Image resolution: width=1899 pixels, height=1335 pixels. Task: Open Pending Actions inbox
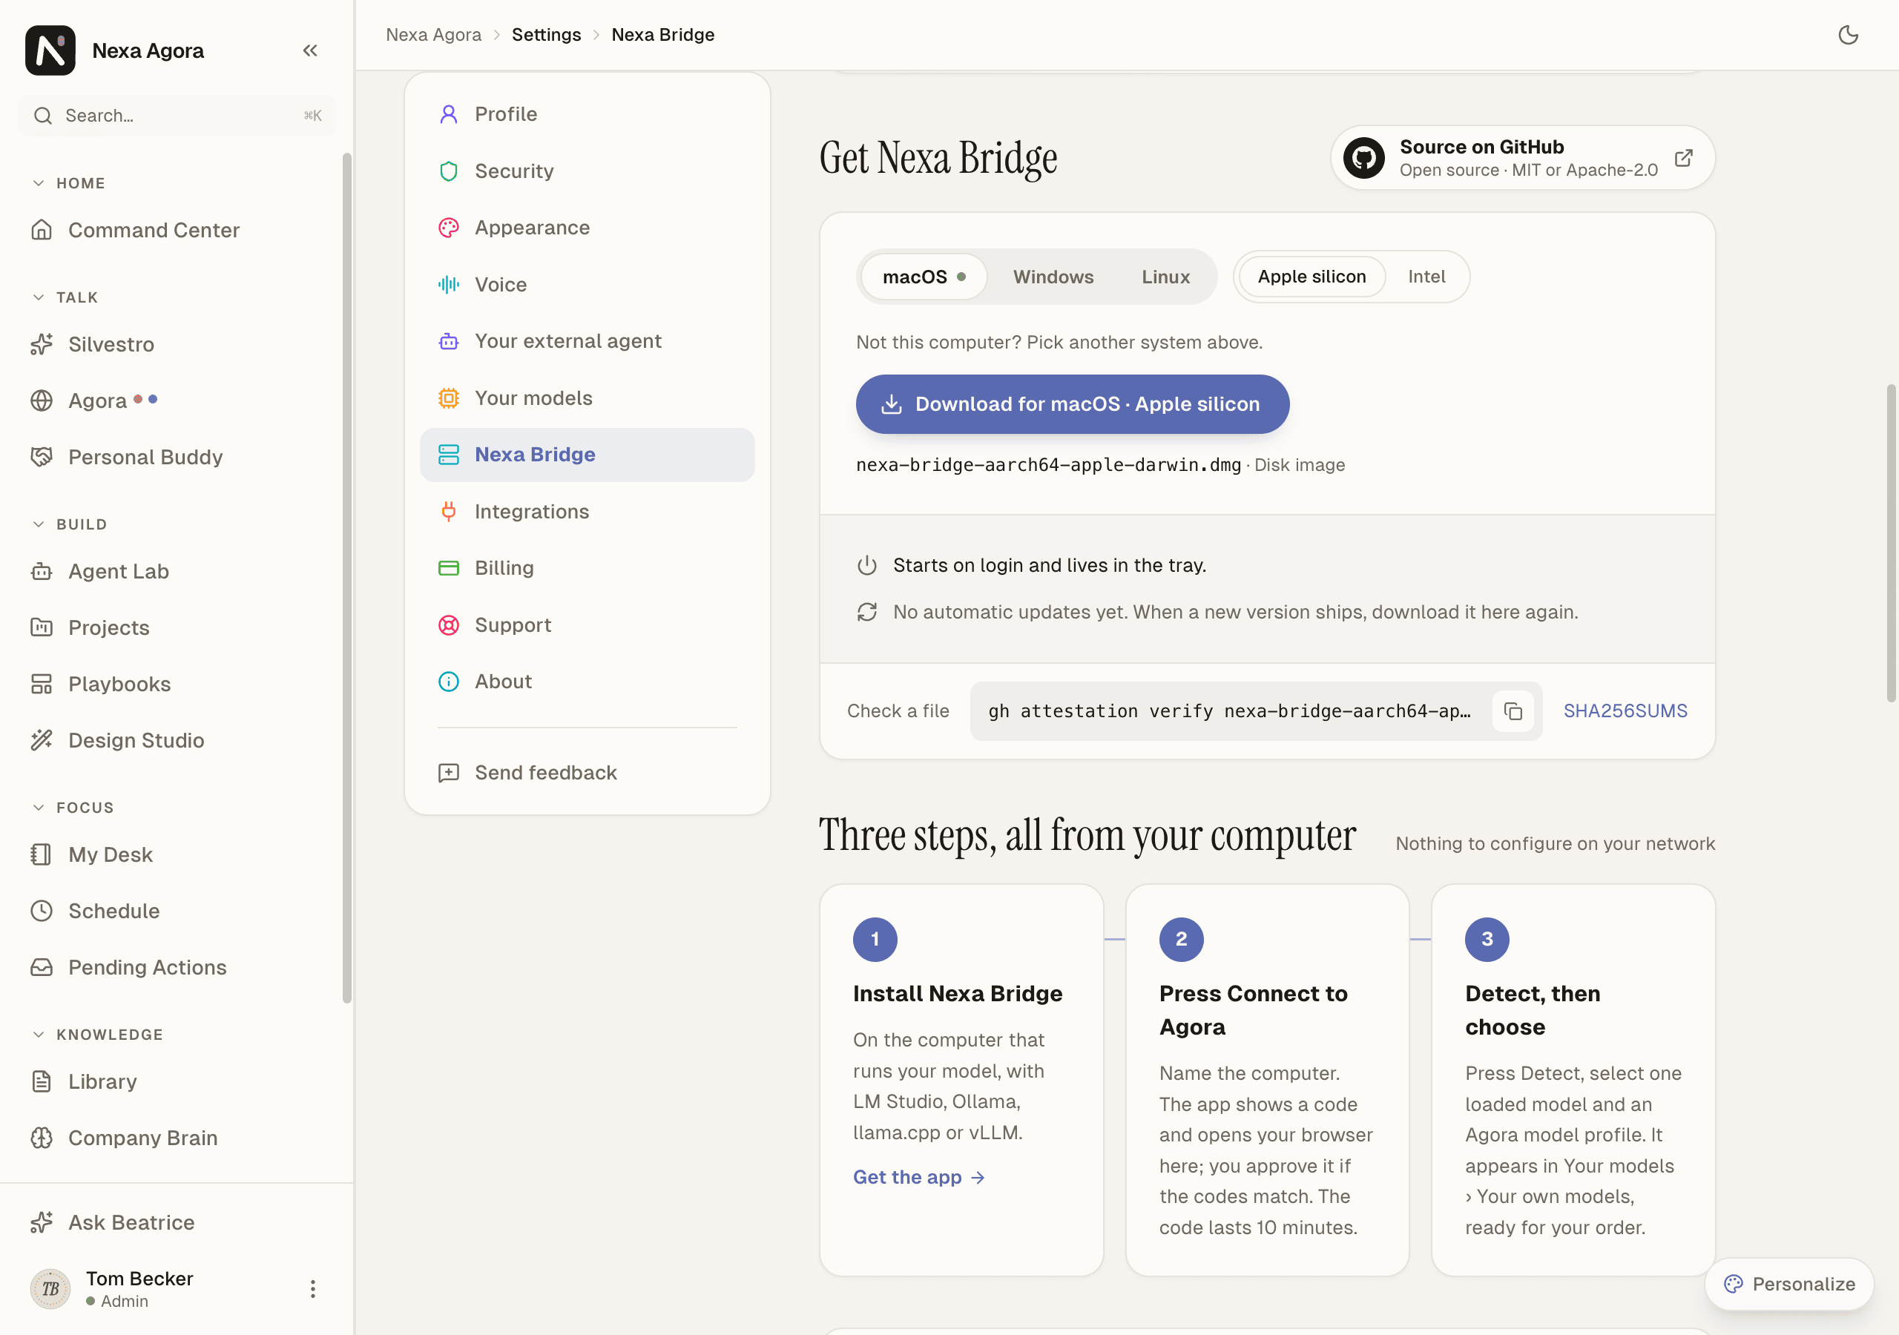[x=177, y=968]
